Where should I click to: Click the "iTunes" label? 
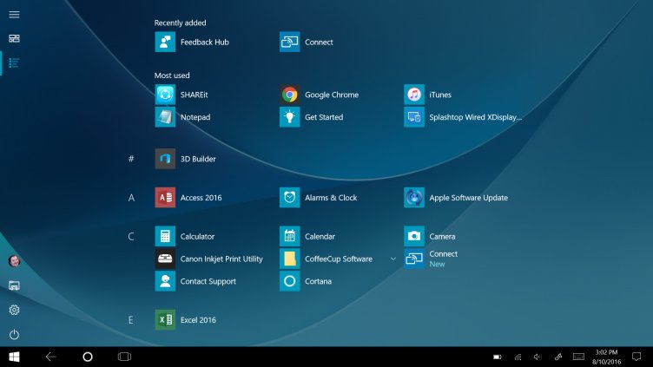(x=440, y=95)
